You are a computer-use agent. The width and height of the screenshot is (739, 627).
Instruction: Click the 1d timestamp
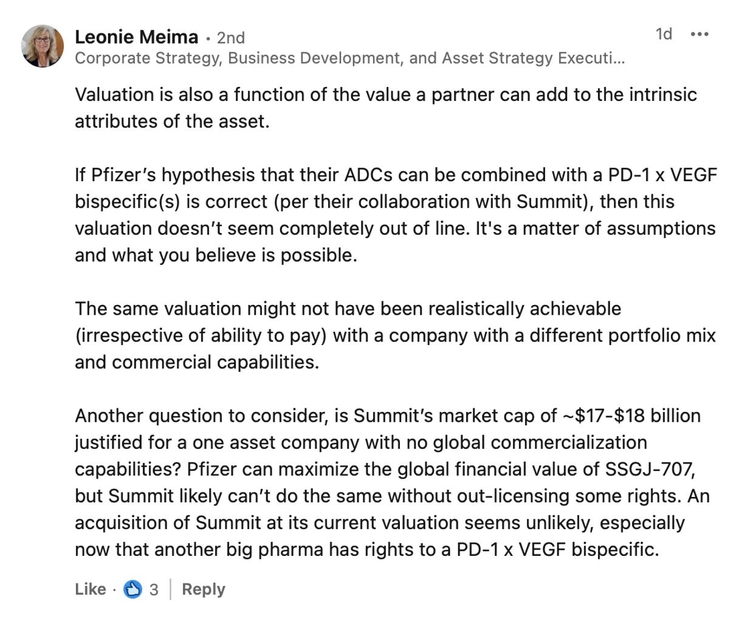(664, 34)
